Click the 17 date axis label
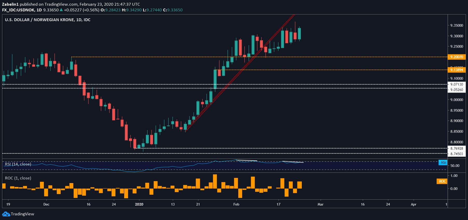This screenshot has width=468, height=220. tap(278, 204)
